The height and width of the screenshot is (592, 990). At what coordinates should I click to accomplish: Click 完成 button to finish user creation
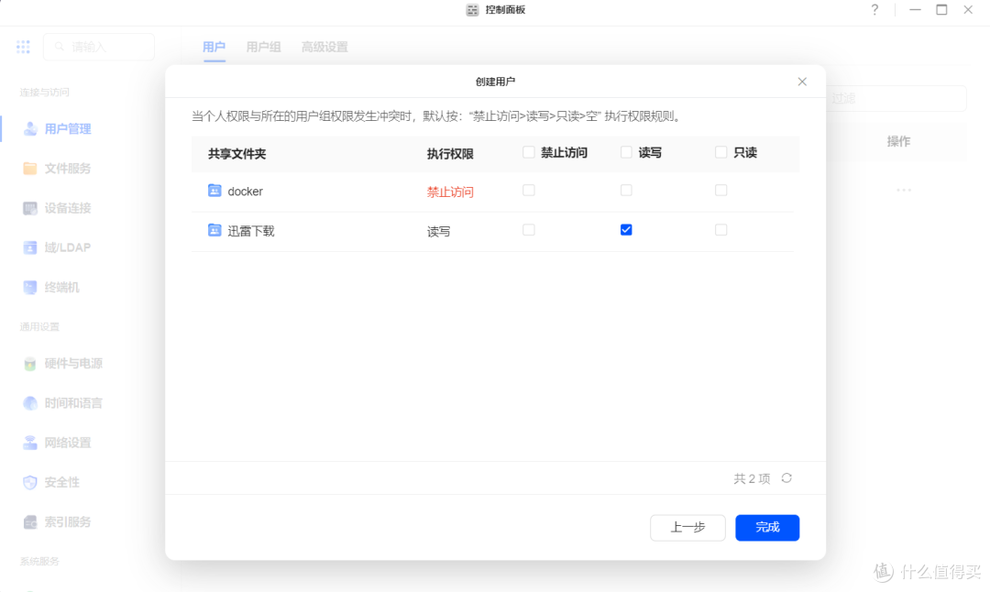click(767, 528)
